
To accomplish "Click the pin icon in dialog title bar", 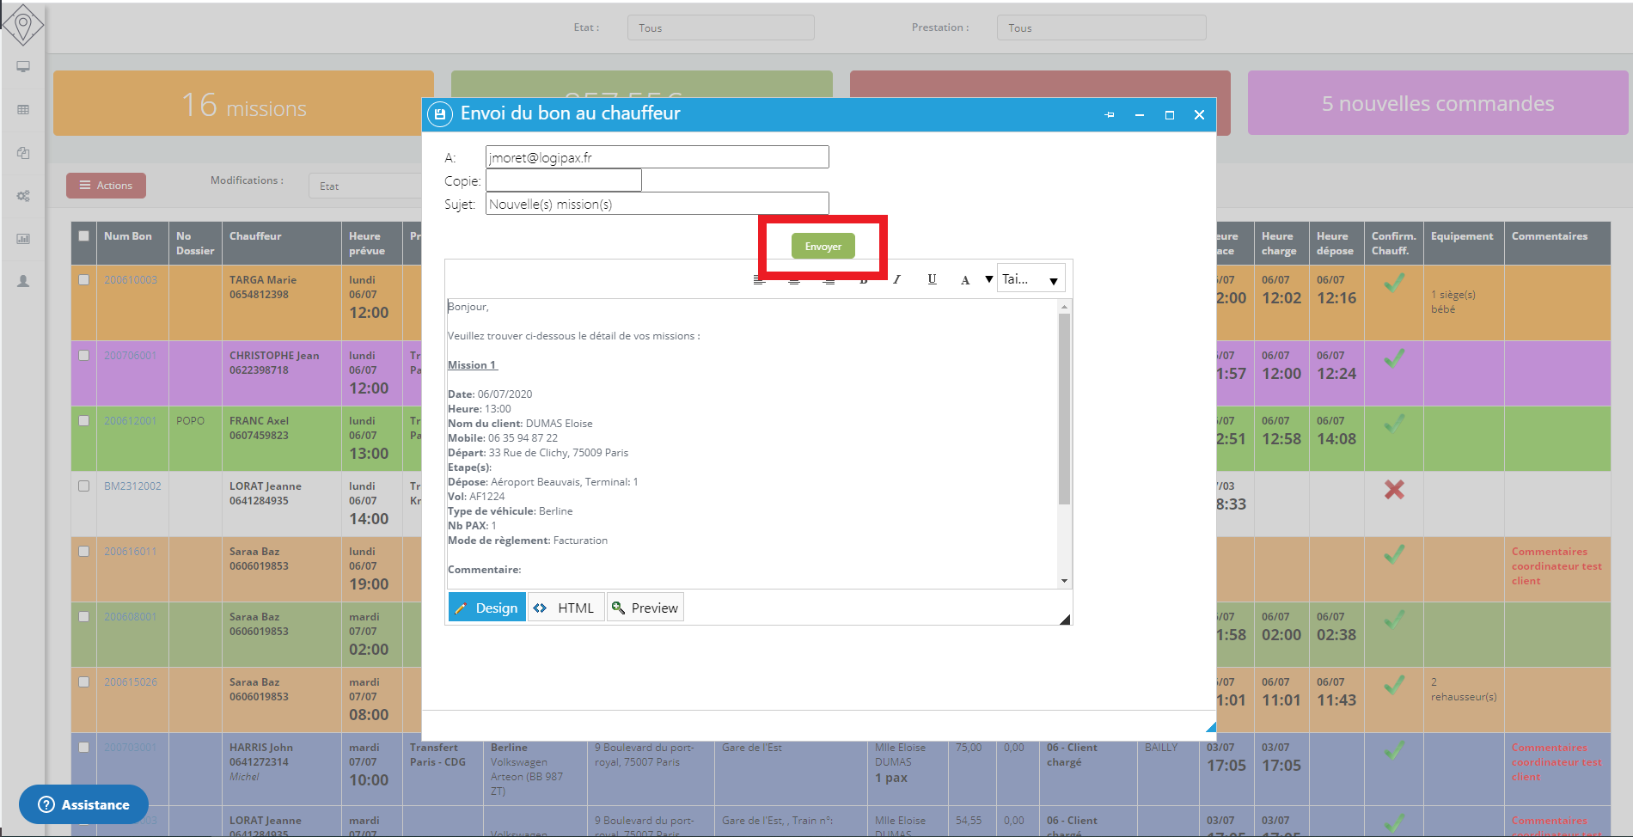I will coord(1110,114).
